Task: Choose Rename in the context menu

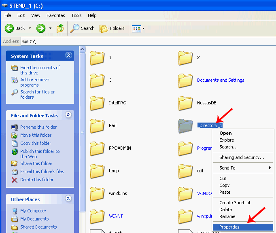Action: click(243, 216)
